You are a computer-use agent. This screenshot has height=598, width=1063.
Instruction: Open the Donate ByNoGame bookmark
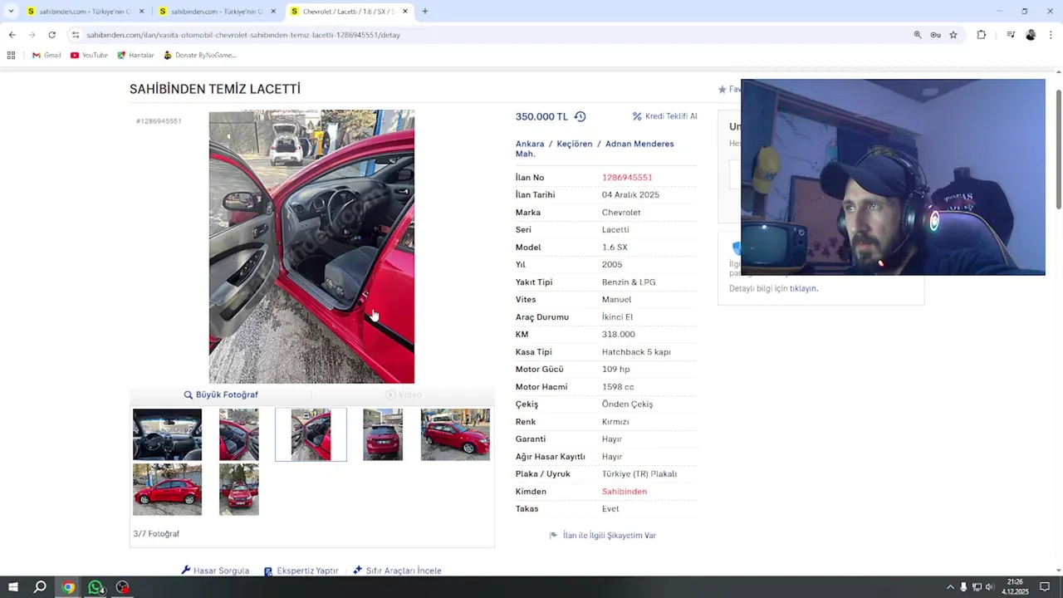pyautogui.click(x=199, y=55)
